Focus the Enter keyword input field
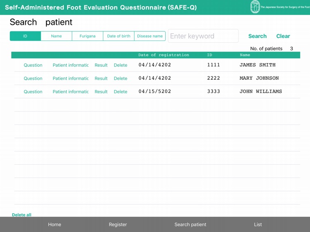 (x=203, y=36)
